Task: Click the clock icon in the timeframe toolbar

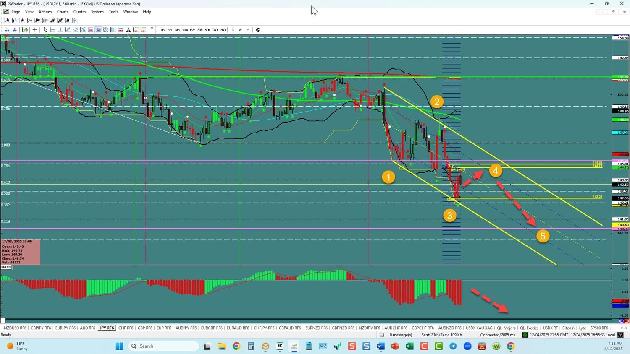Action: pyautogui.click(x=258, y=30)
